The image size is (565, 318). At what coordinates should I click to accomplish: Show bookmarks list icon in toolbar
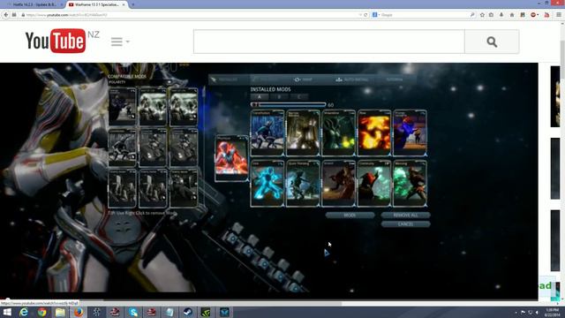(x=491, y=15)
